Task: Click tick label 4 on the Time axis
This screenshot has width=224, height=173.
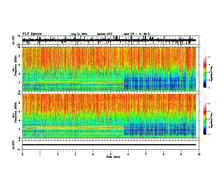Action: pyautogui.click(x=93, y=154)
